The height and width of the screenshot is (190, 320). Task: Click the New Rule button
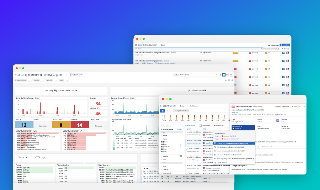[285, 45]
